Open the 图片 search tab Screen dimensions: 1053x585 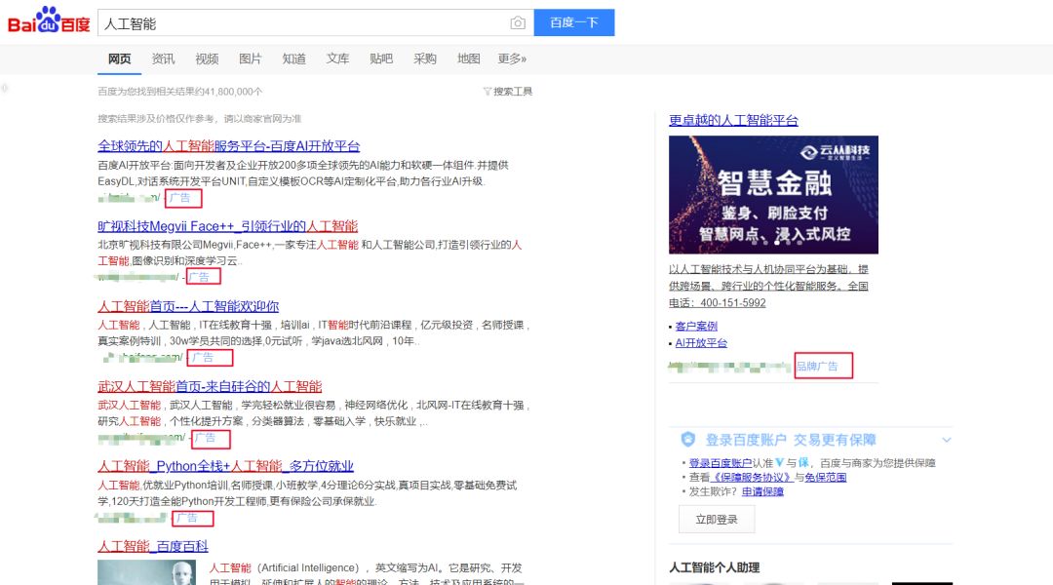[x=250, y=58]
